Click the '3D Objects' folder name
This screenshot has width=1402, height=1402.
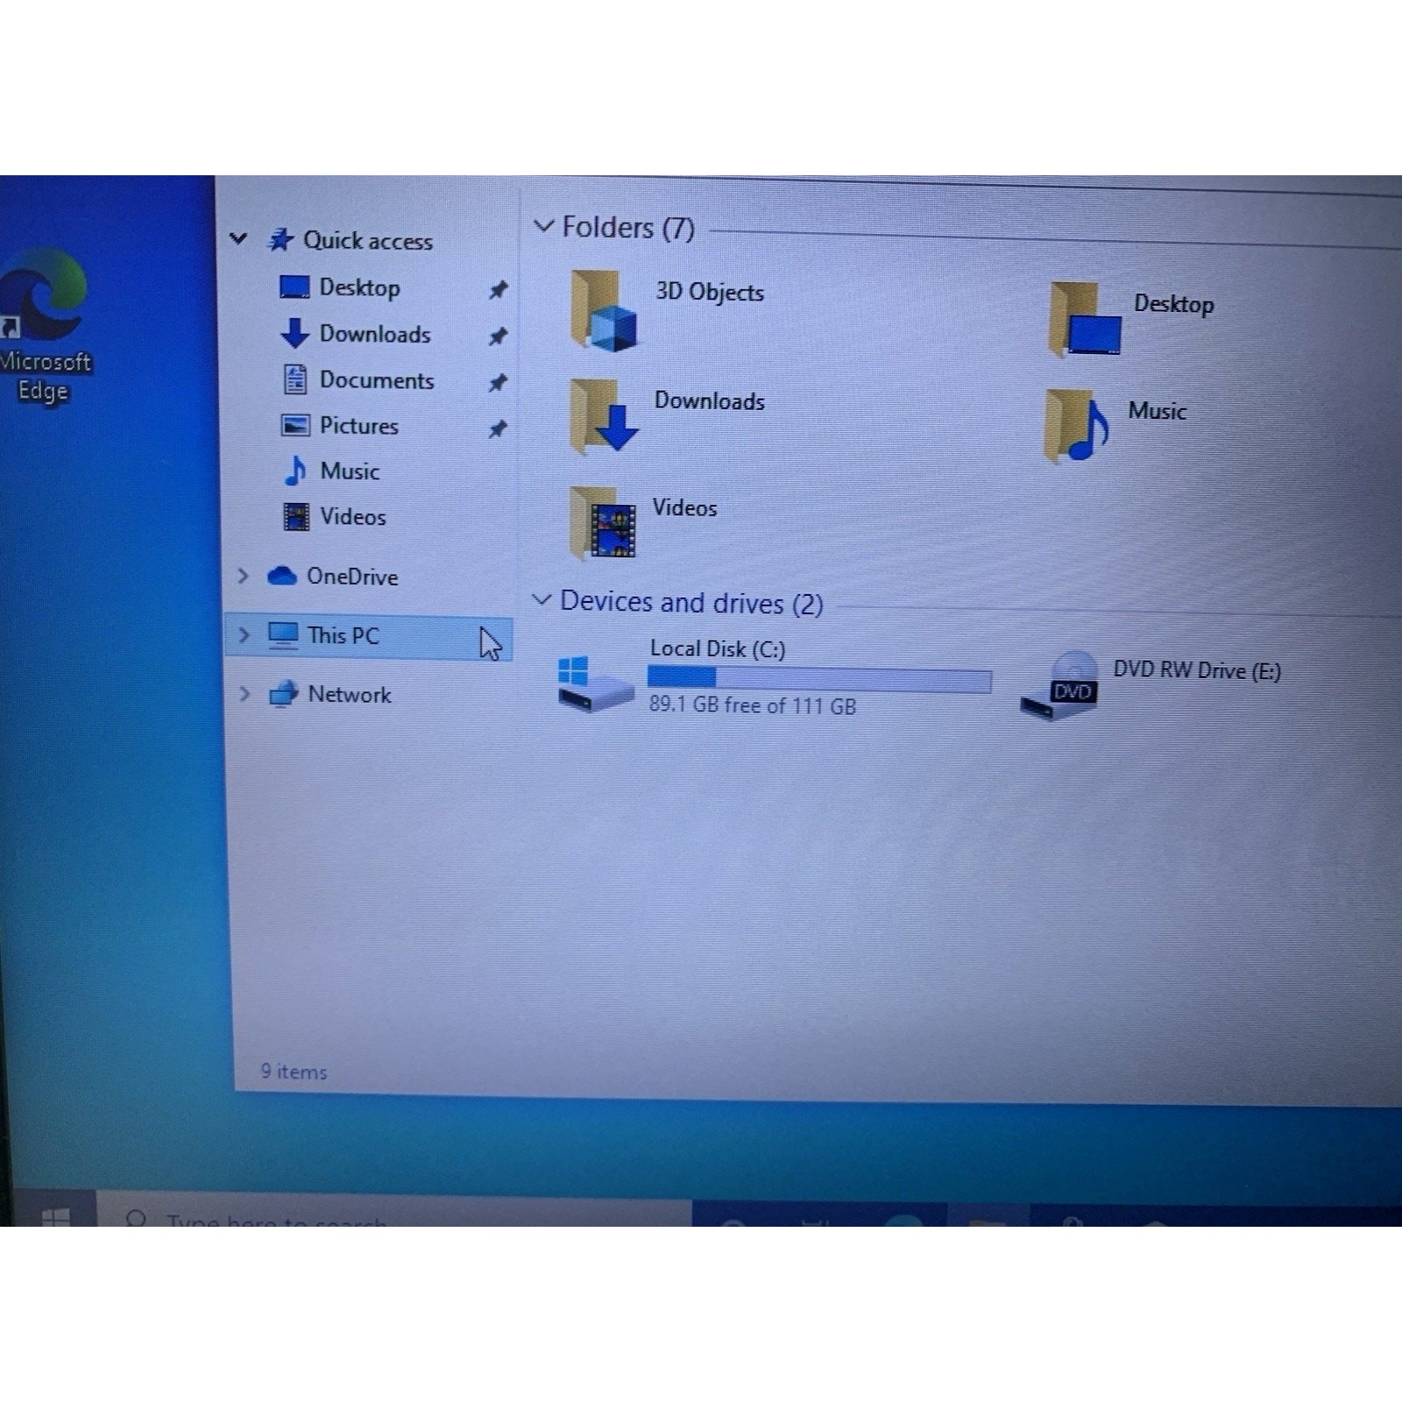coord(710,292)
